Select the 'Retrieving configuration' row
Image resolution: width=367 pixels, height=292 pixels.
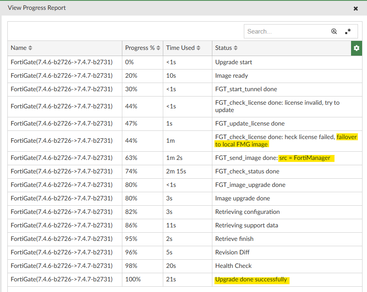pos(247,212)
